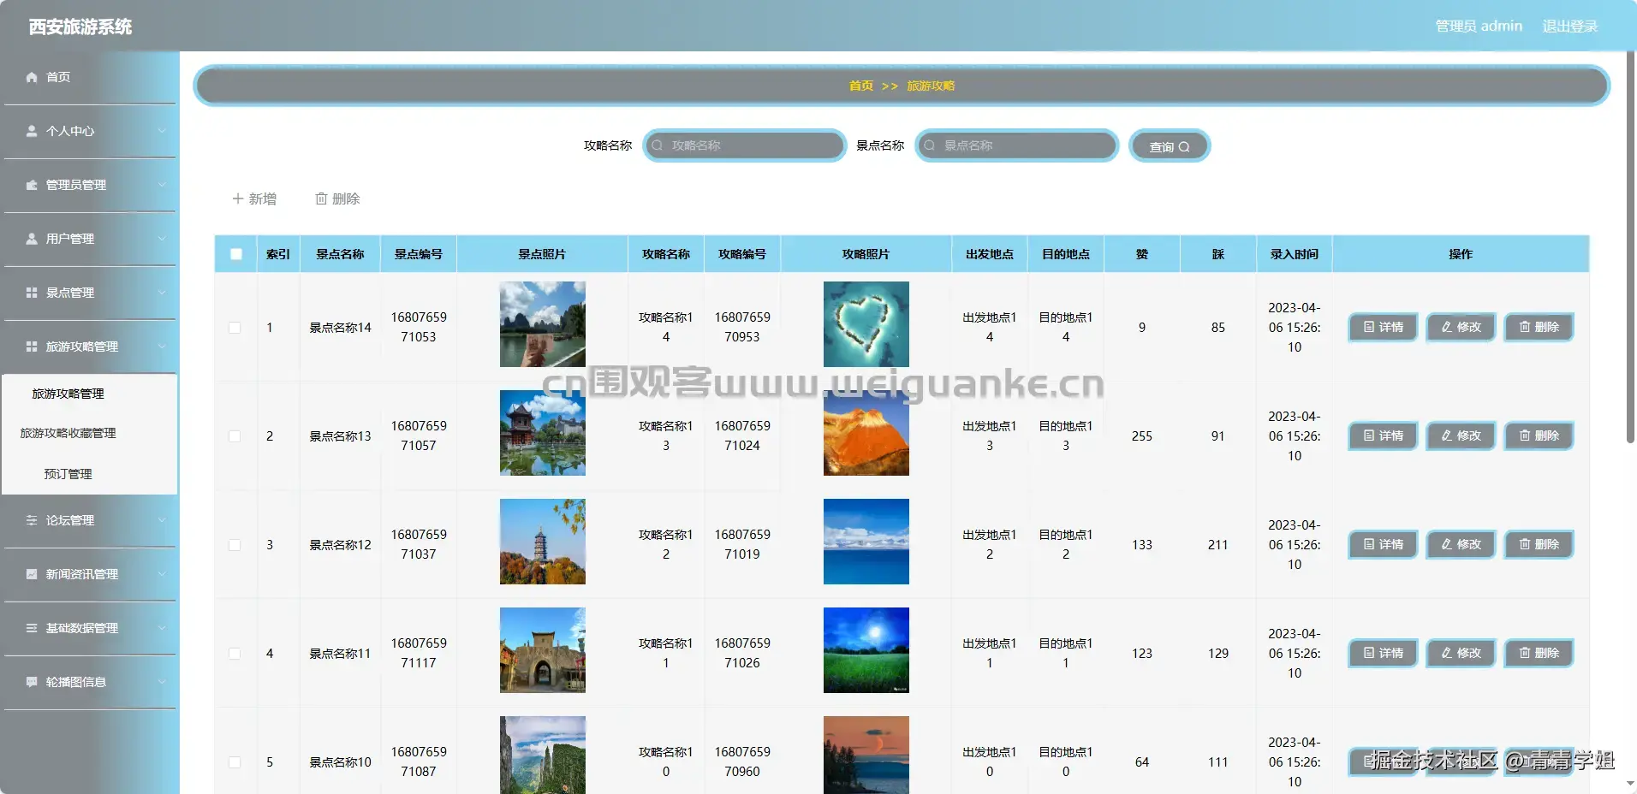Focus the 攻略名称 search input
Screen dimensions: 1637x794
click(x=744, y=145)
